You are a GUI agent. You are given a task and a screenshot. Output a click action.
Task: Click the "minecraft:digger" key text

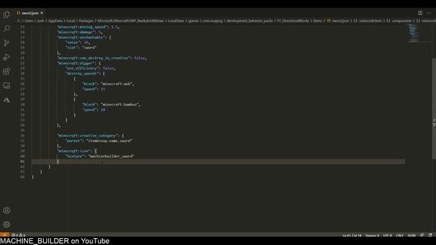tap(76, 63)
